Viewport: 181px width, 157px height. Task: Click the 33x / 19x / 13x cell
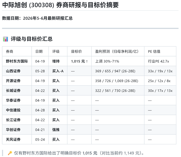click(160, 71)
